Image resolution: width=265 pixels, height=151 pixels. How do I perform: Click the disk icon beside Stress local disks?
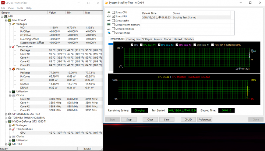coord(109,29)
